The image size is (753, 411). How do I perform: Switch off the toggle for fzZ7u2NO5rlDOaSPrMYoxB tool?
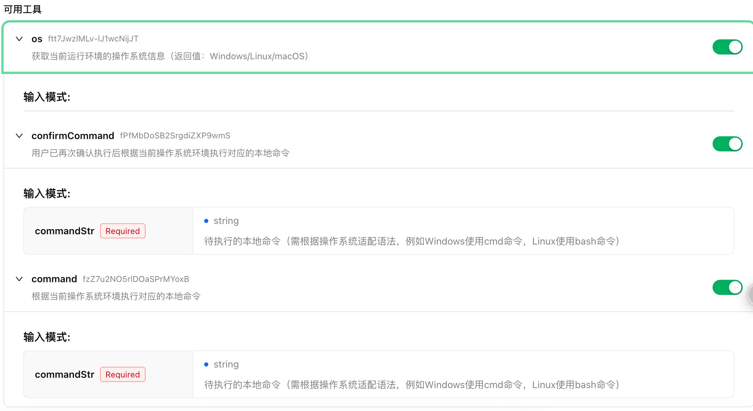[x=727, y=287]
